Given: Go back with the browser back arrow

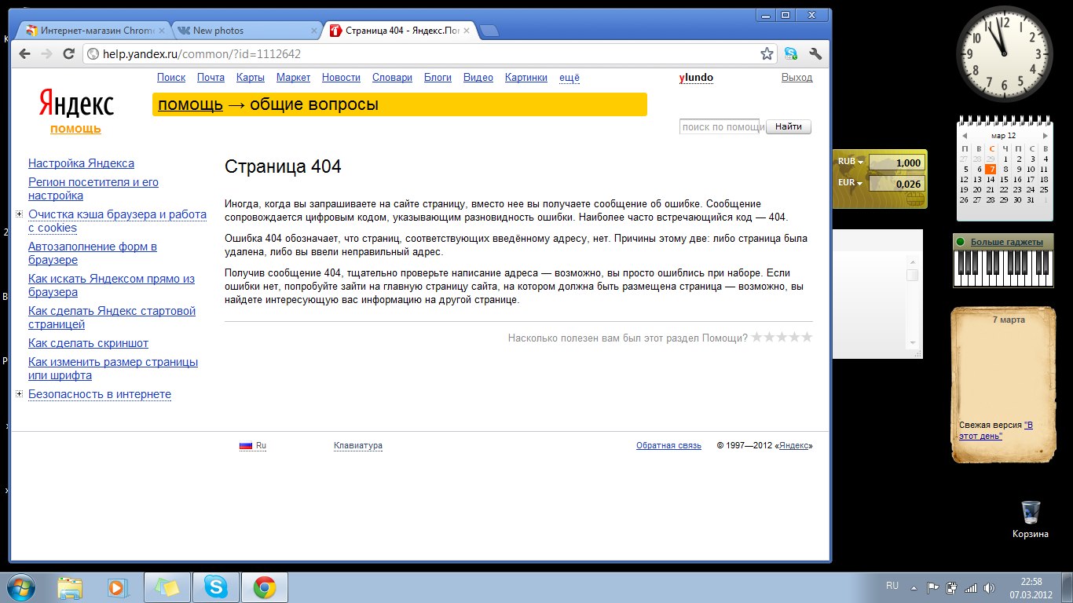Looking at the screenshot, I should pyautogui.click(x=25, y=53).
